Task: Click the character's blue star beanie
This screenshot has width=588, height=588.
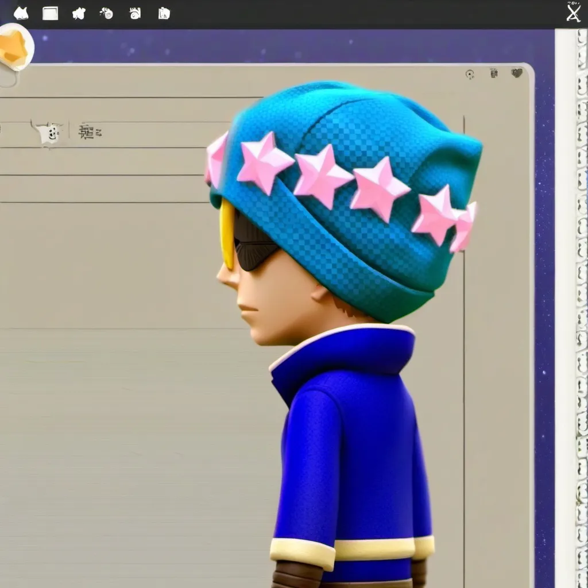Action: click(345, 199)
